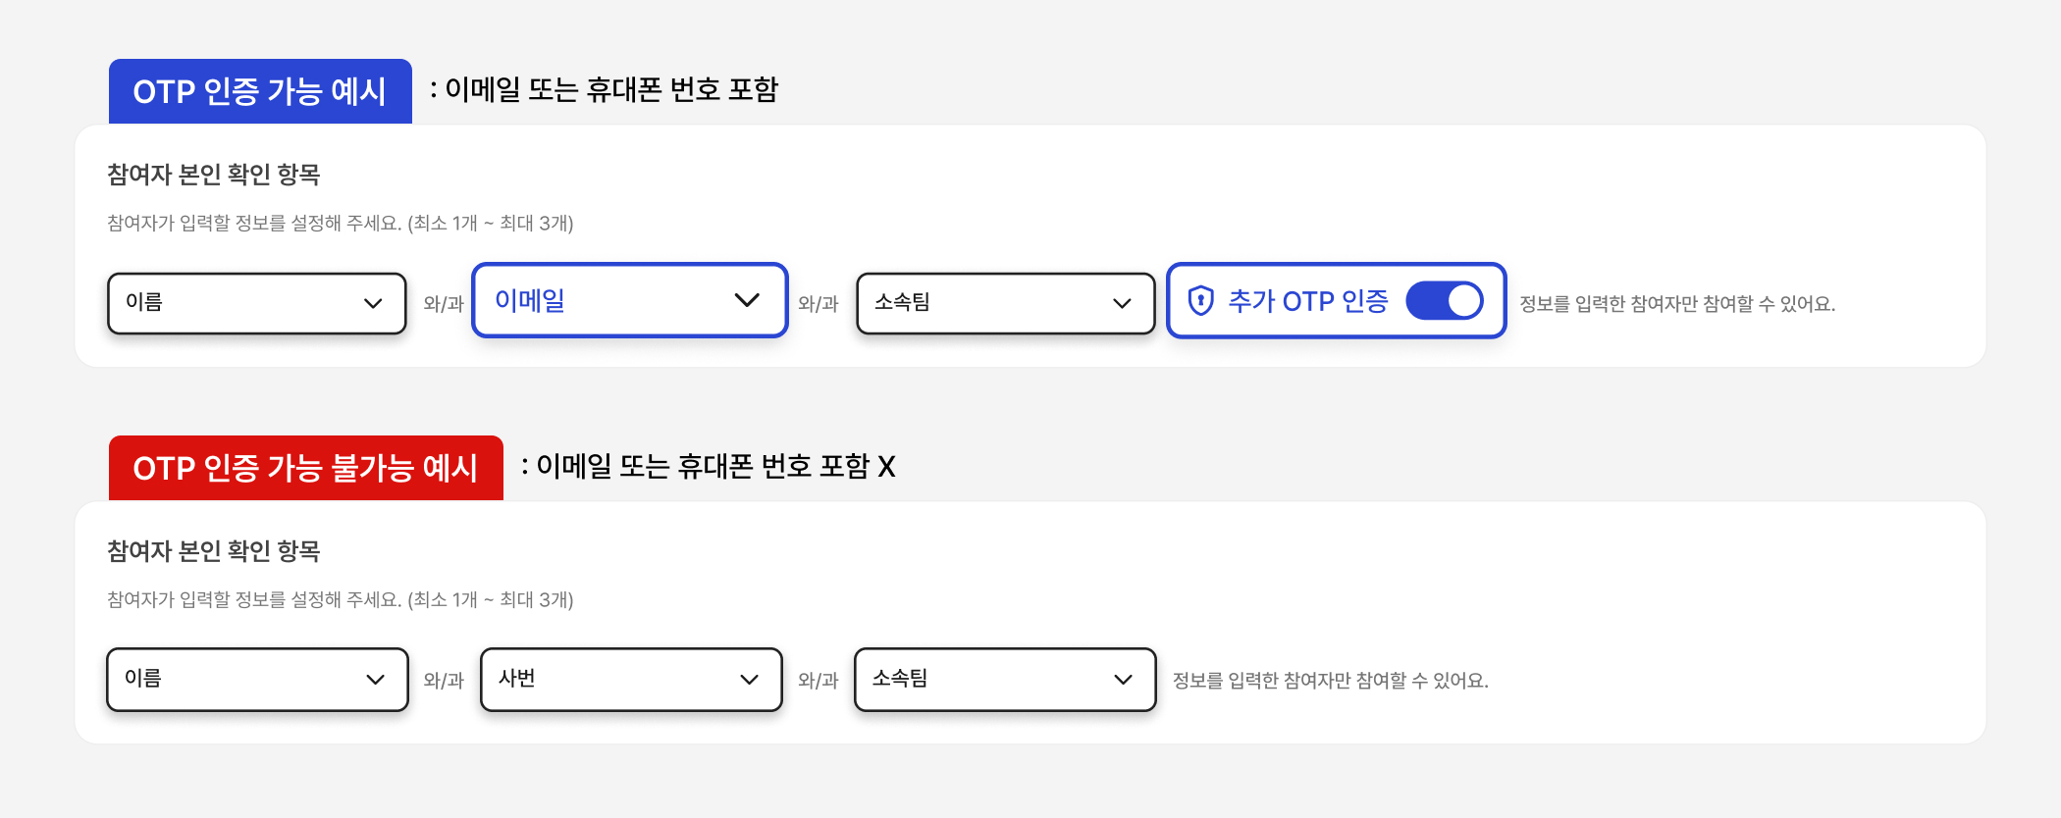The width and height of the screenshot is (2061, 818).
Task: Click the chevron on the top 소속팀 dropdown
Action: tap(1122, 304)
